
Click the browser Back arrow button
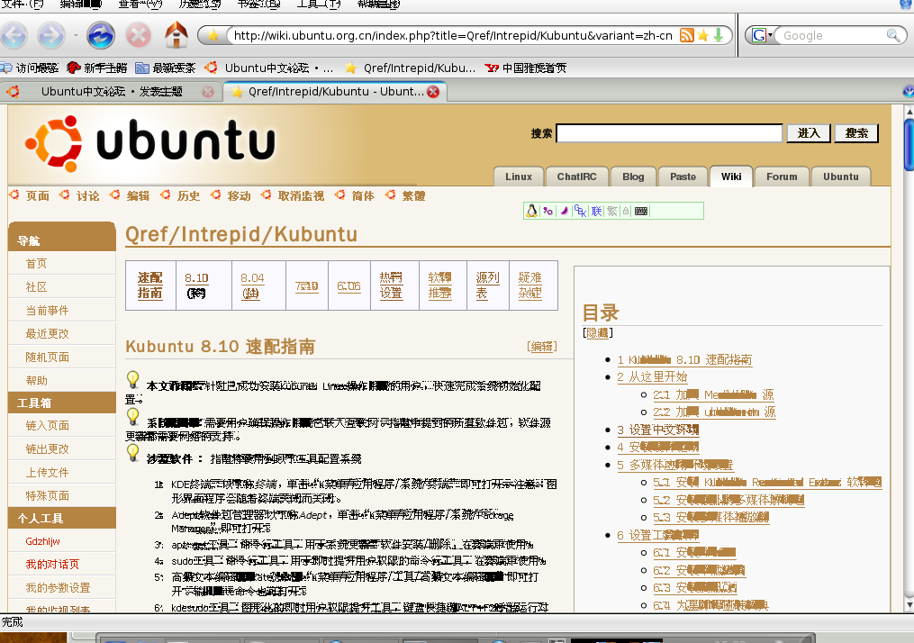(14, 35)
